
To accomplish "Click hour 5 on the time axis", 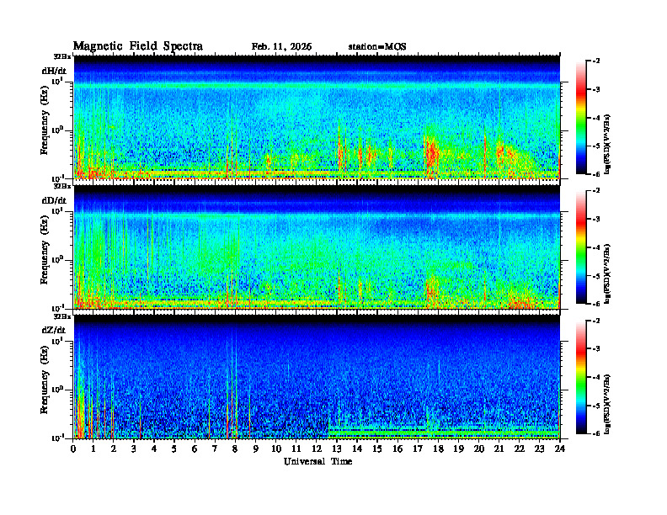I will coord(174,449).
